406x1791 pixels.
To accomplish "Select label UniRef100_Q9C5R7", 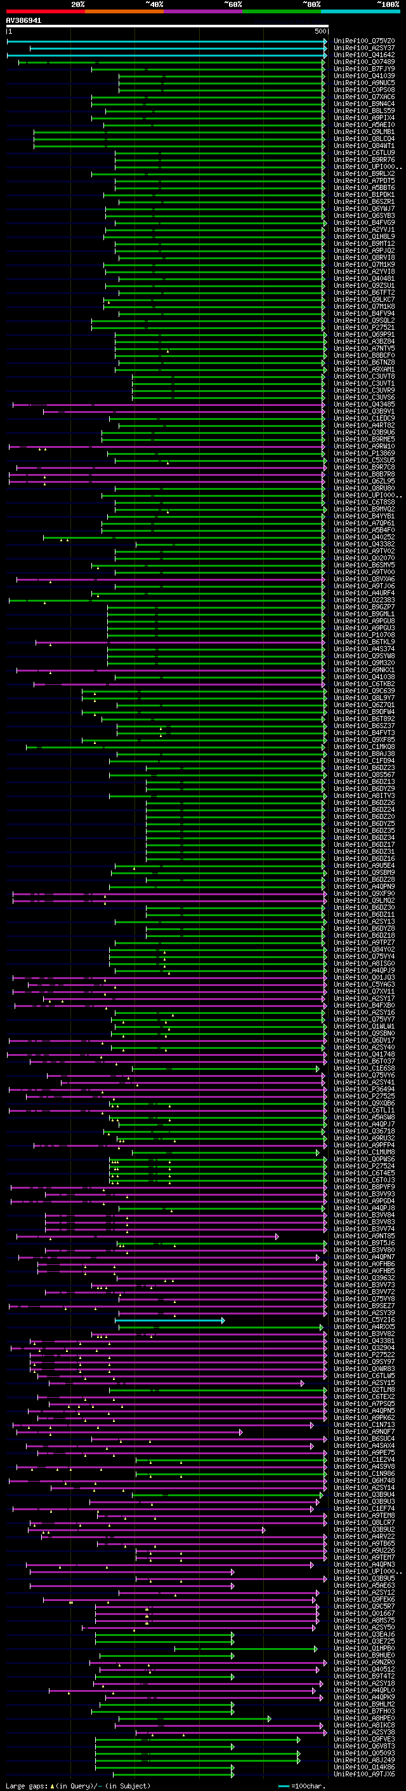I will tap(364, 1606).
